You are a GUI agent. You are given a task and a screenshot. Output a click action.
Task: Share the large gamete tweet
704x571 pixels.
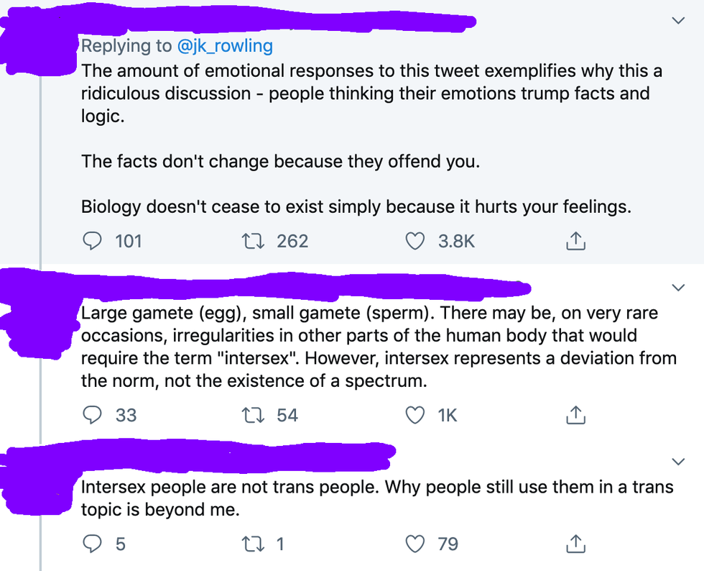(575, 416)
